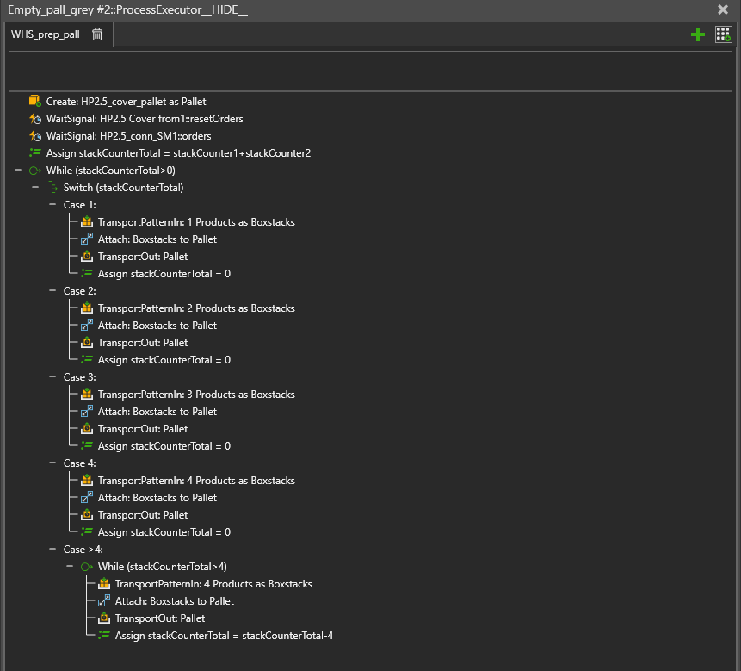This screenshot has width=741, height=671.
Task: Collapse the Case 1 branch
Action: [x=53, y=204]
